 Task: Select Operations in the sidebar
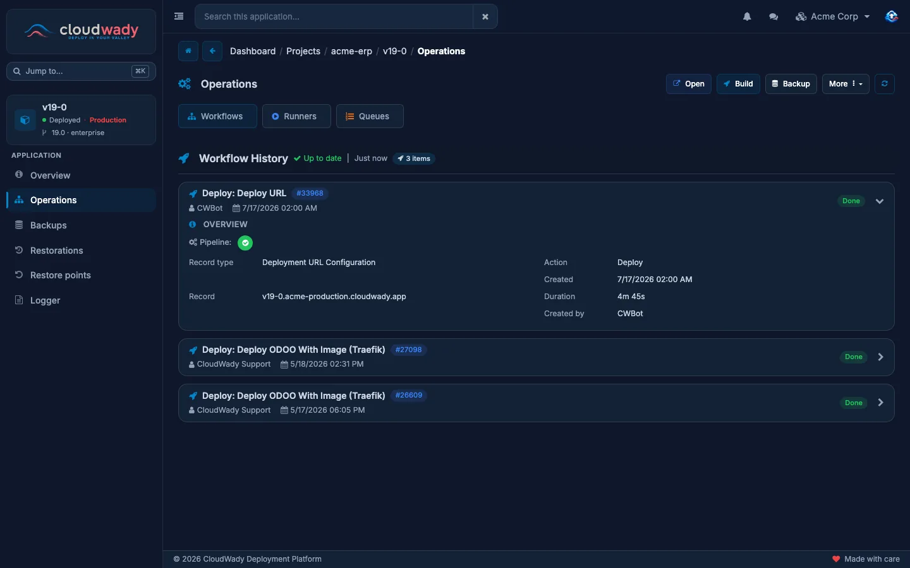tap(81, 200)
